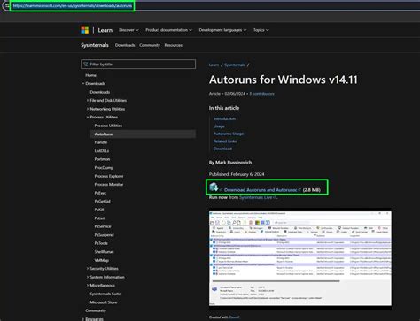The height and width of the screenshot is (321, 420).
Task: Select AutoRuns in the sidebar
Action: click(143, 134)
